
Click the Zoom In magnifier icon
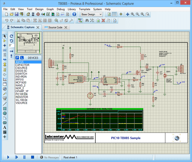(x=133, y=14)
